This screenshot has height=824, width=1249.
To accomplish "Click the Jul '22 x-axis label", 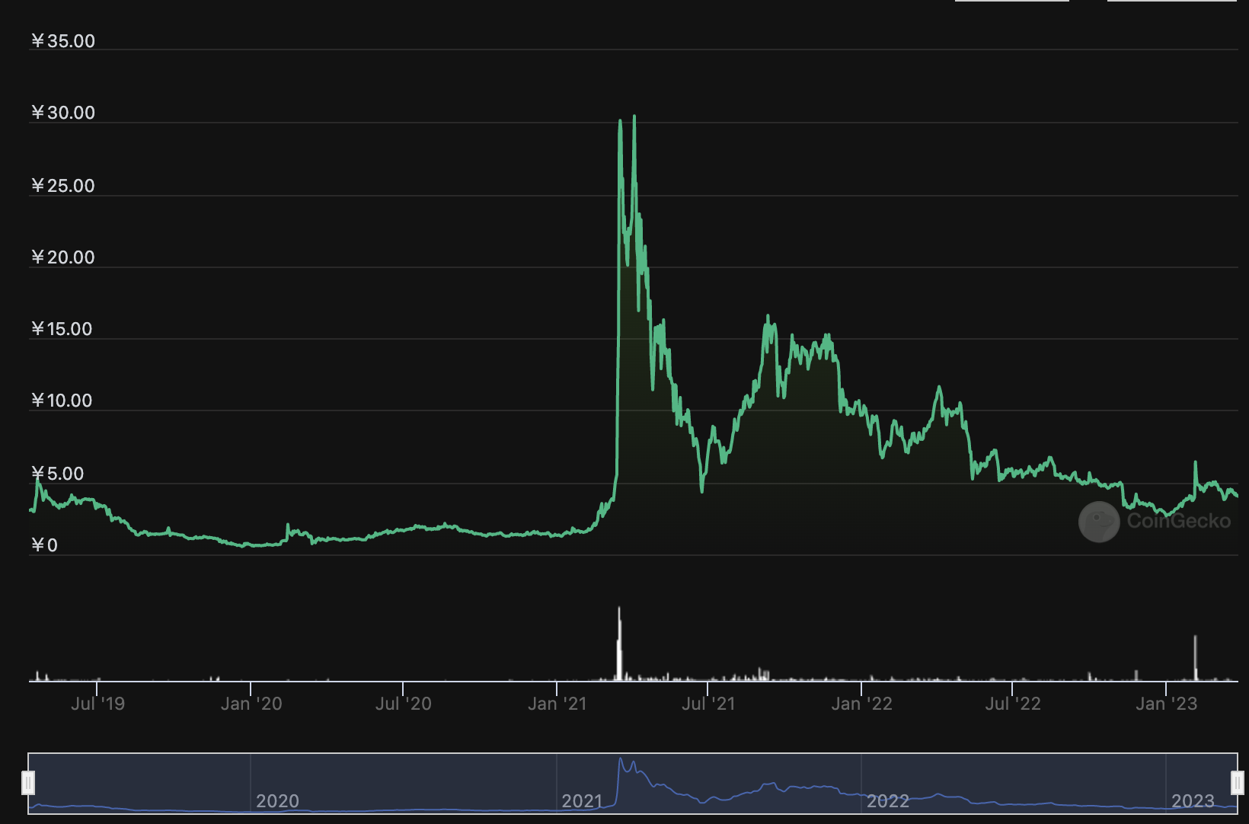I will pyautogui.click(x=1012, y=704).
